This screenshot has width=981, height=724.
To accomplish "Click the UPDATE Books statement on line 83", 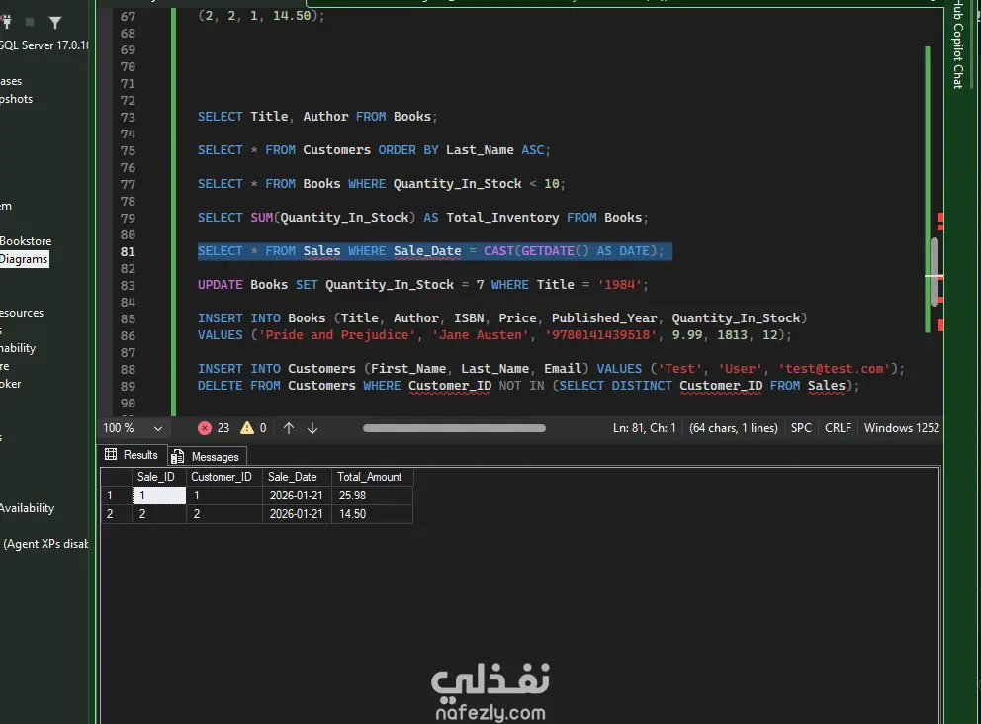I will pyautogui.click(x=423, y=285).
